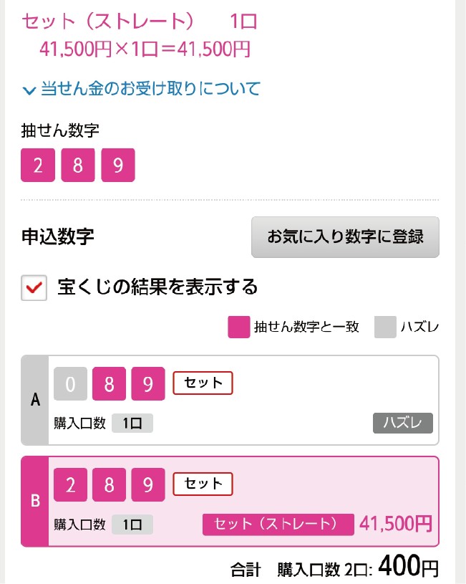
Task: Click the セット tag in row A
Action: [x=203, y=383]
